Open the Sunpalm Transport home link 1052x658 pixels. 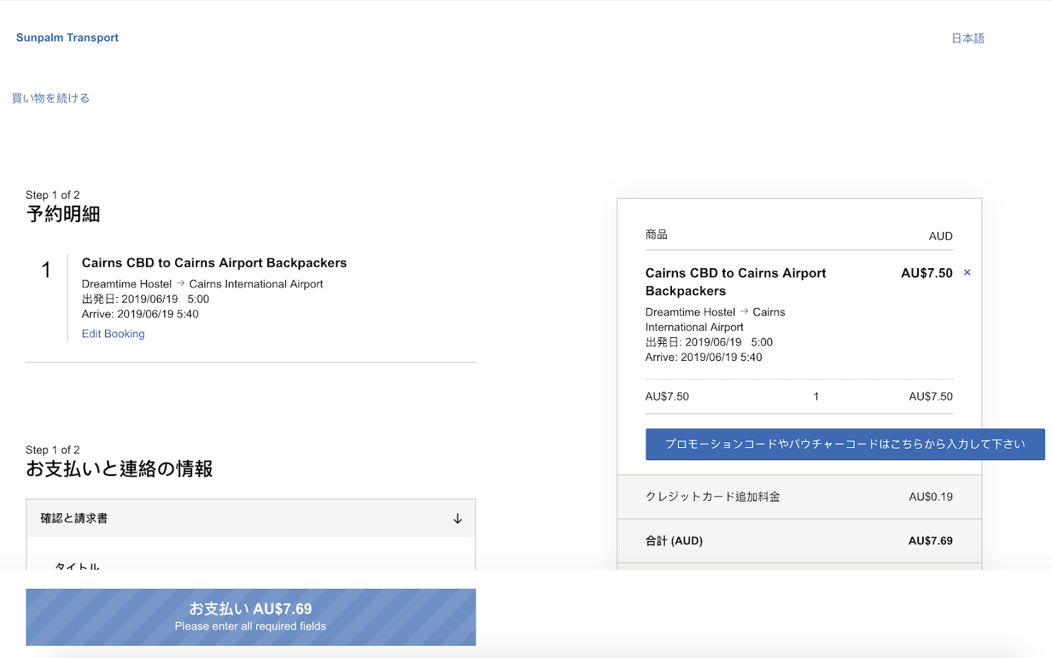pos(67,37)
